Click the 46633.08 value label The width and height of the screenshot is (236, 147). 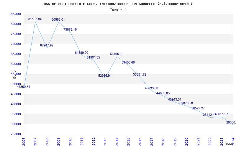pyautogui.click(x=152, y=88)
